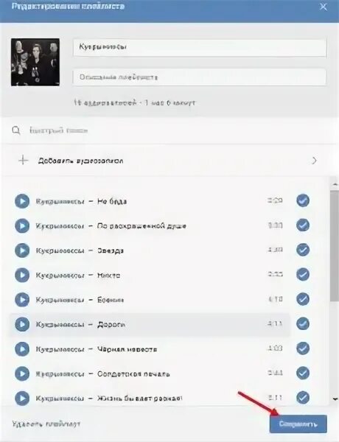Play the track "Никто"

(22, 275)
